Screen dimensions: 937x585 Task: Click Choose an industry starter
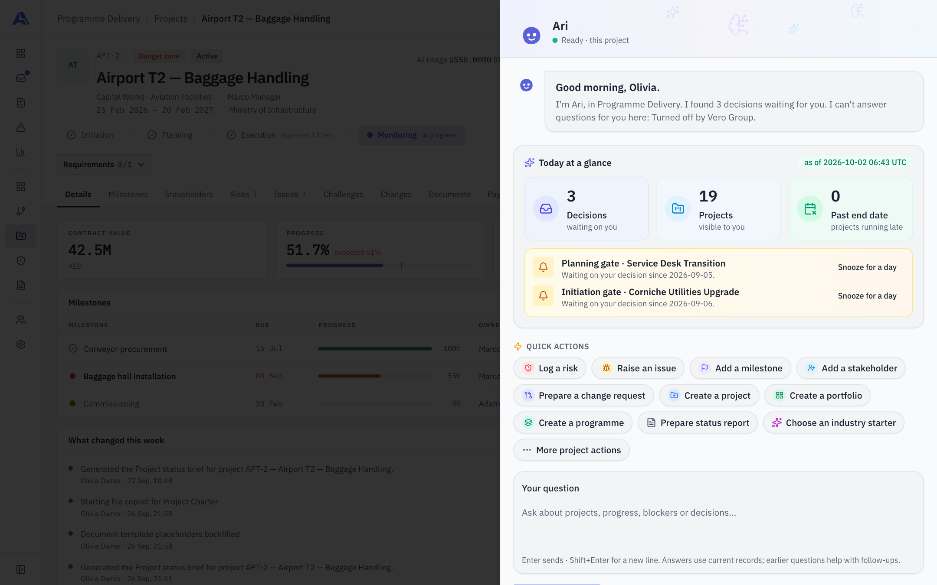point(834,423)
